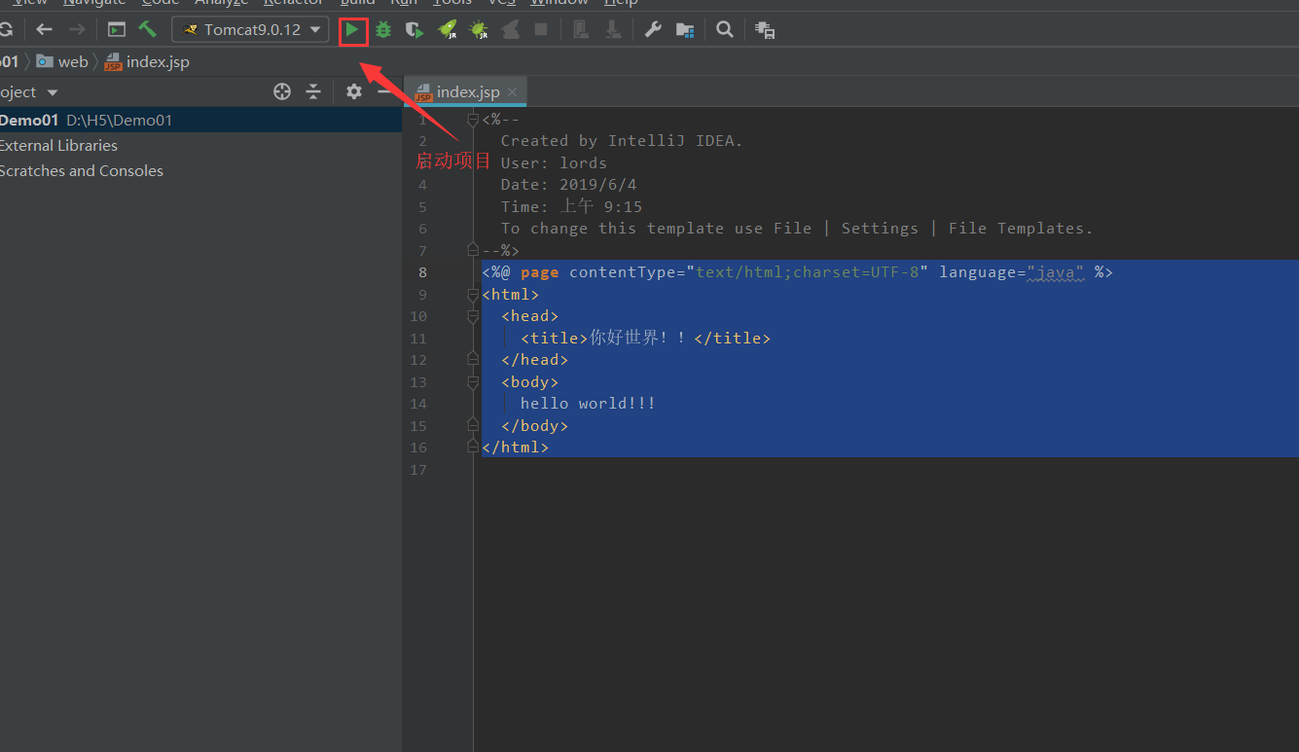Click window icon left of the hammer
The width and height of the screenshot is (1299, 752).
(117, 29)
